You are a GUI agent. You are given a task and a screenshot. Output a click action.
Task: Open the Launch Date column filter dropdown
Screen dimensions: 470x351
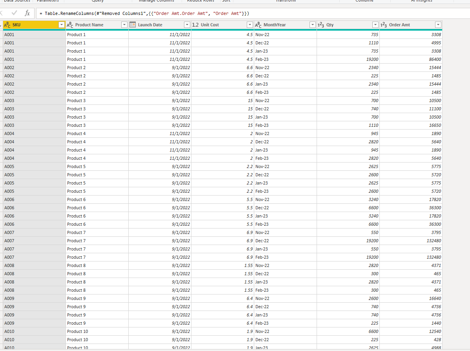187,25
